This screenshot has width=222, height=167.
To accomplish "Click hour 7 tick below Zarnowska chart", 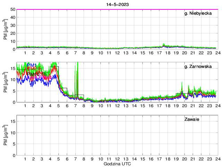I will (x=75, y=106).
